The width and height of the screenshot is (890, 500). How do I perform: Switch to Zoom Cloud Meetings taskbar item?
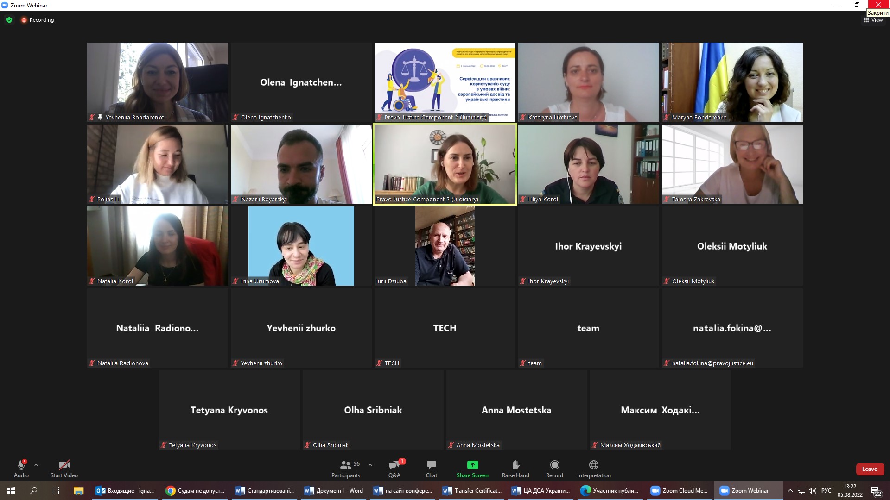[x=679, y=490]
